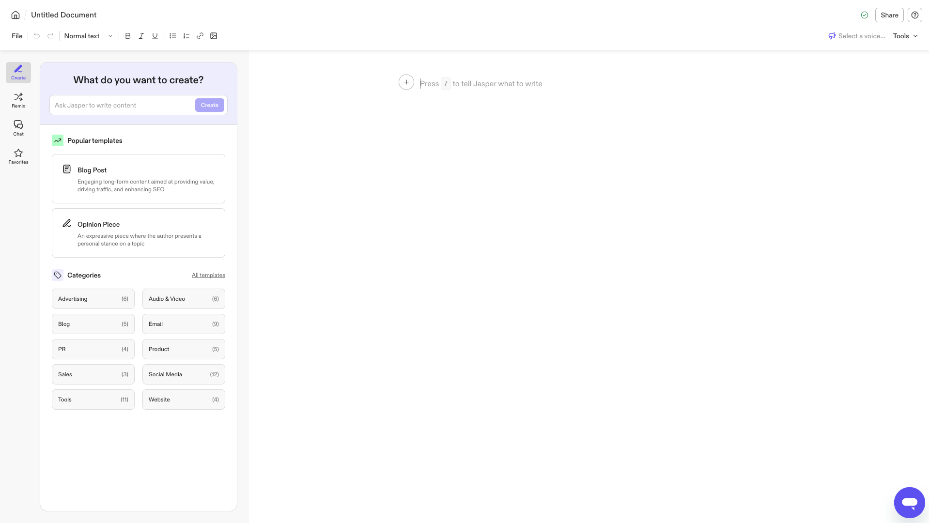Open the Normal text style dropdown
This screenshot has width=929, height=523.
[88, 35]
